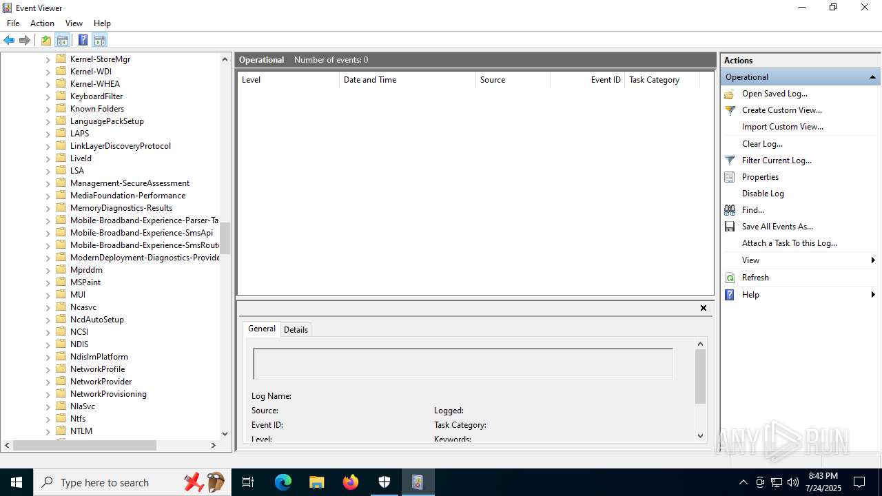Screen dimensions: 882x496
Task: Open the Help menu in menu bar
Action: (x=102, y=23)
